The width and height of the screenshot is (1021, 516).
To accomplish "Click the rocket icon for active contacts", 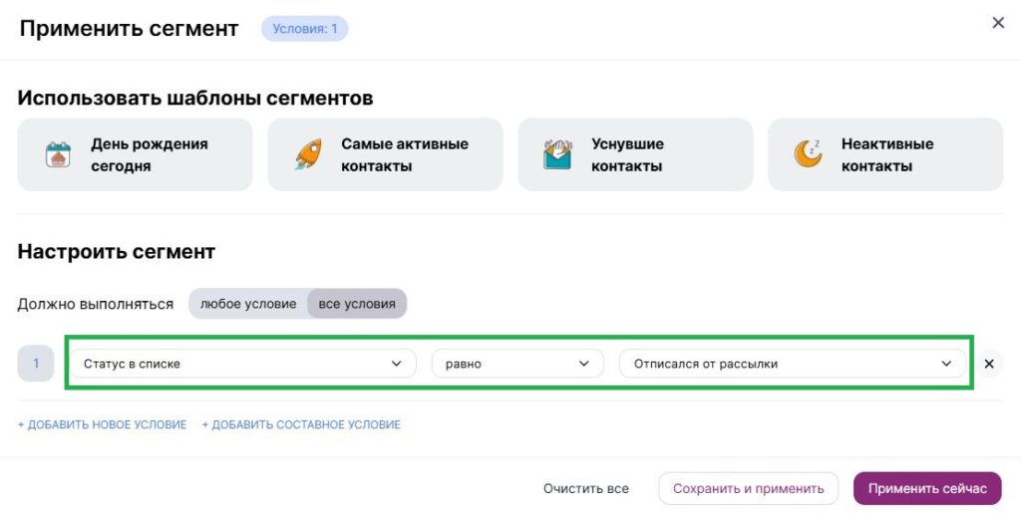I will pyautogui.click(x=308, y=154).
